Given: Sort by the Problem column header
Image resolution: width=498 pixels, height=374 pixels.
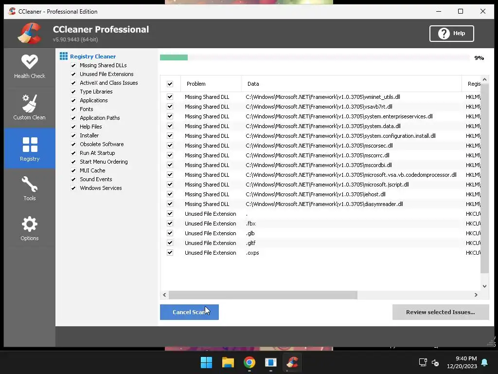Looking at the screenshot, I should [x=211, y=84].
